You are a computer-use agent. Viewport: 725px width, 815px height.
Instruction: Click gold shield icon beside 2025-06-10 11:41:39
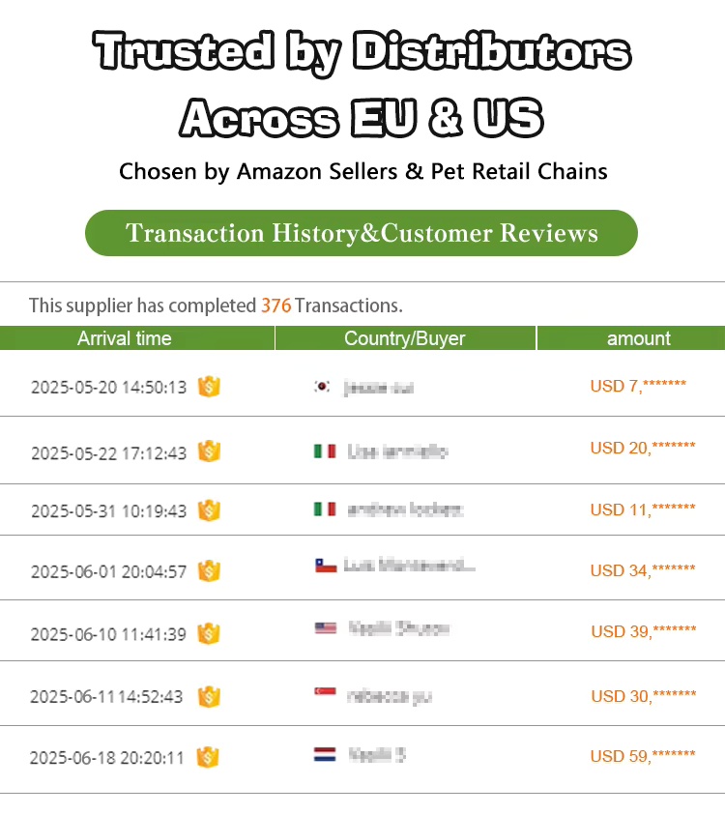pos(210,633)
